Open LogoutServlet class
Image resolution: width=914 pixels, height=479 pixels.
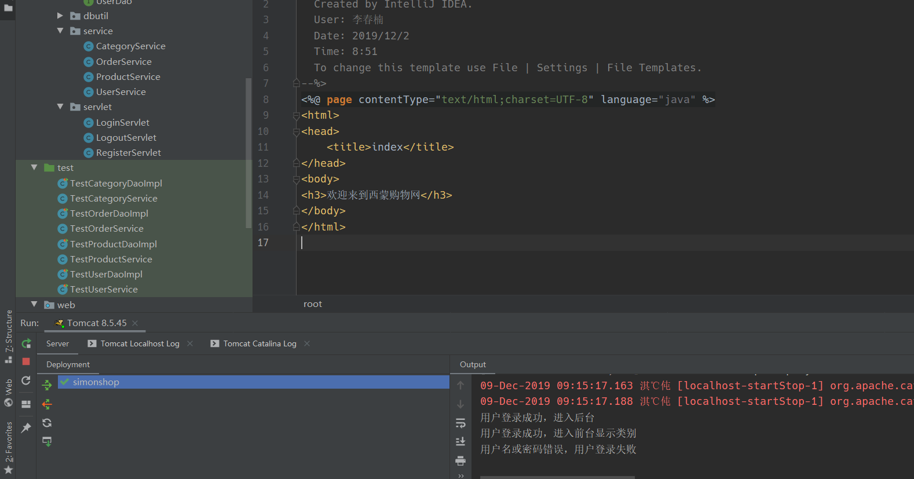click(126, 137)
